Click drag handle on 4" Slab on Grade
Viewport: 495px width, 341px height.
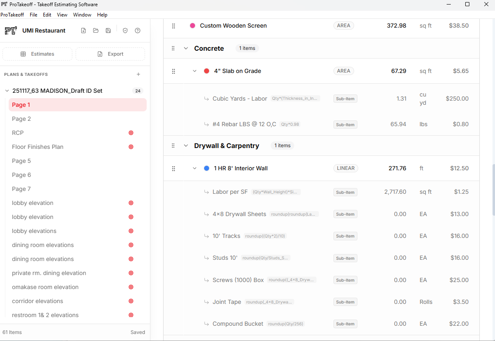[173, 71]
